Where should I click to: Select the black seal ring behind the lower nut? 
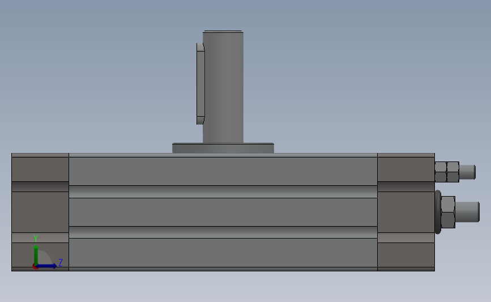click(438, 212)
